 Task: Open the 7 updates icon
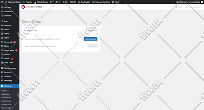coord(52,2)
